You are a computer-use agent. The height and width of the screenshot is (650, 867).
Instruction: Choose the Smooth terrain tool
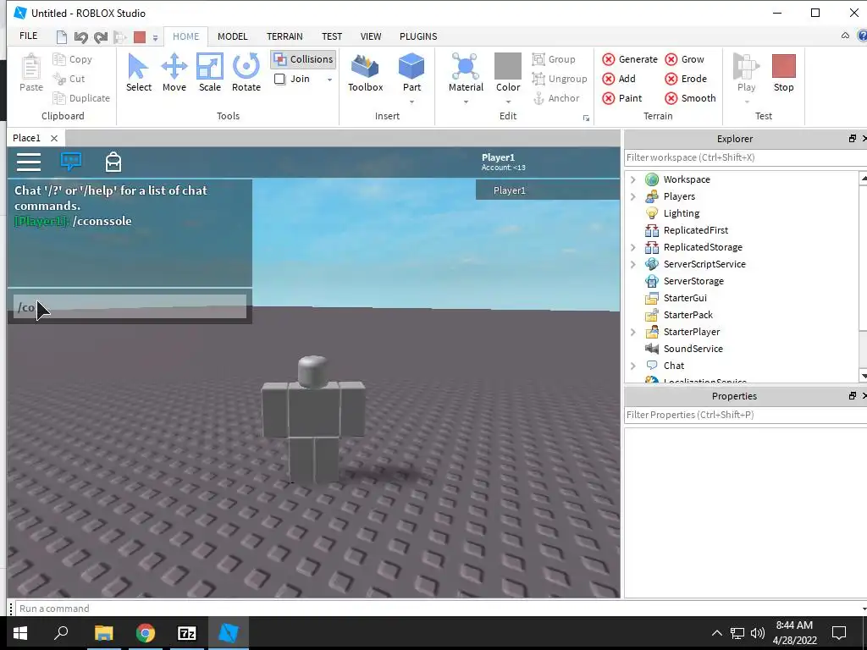tap(690, 98)
